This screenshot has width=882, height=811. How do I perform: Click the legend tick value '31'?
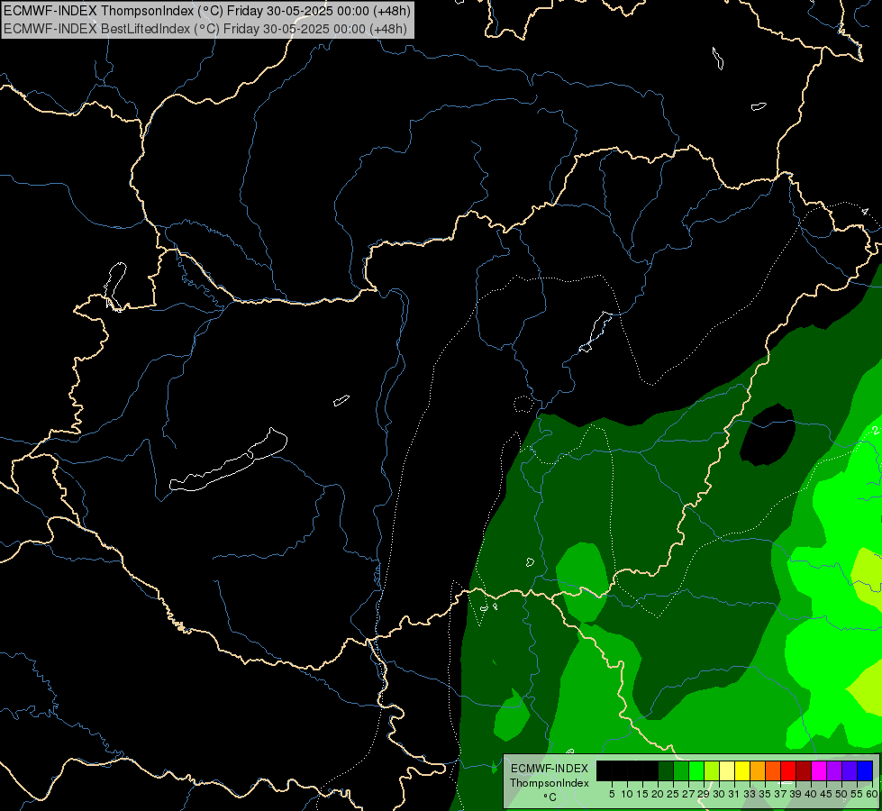coord(734,794)
